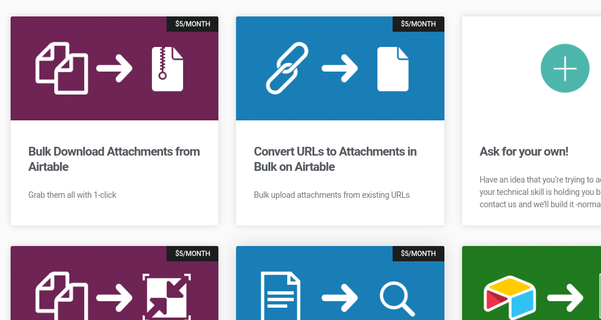Click Bulk upload attachments from existing URLs text
601x320 pixels.
point(331,195)
